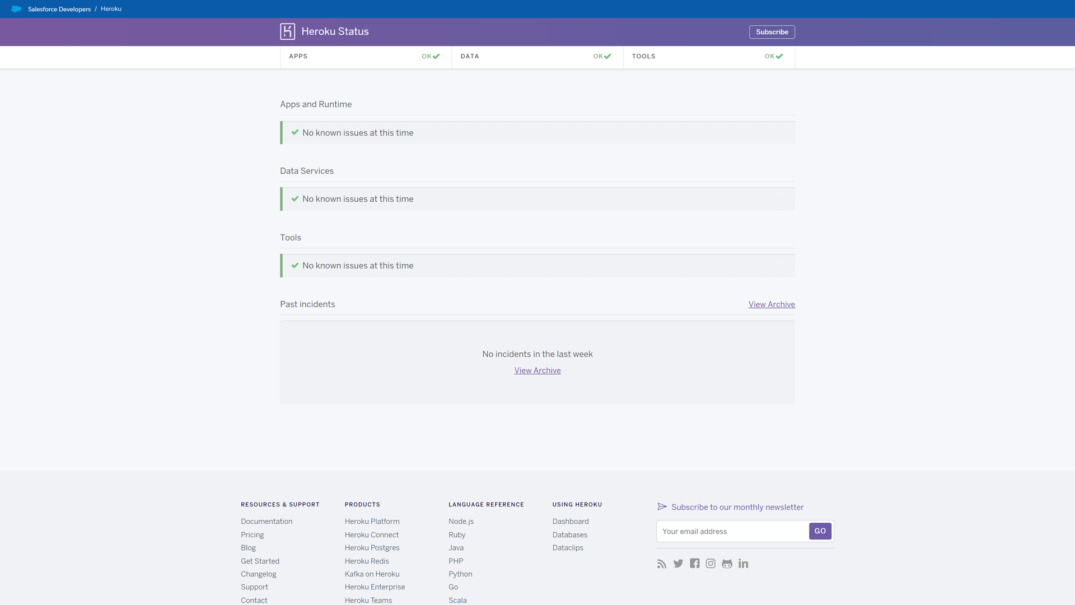1075x605 pixels.
Task: Open the RSS feed icon in footer
Action: pyautogui.click(x=662, y=564)
